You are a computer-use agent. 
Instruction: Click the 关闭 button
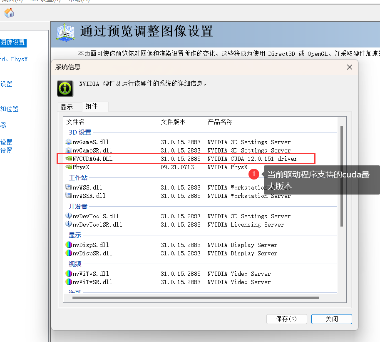click(332, 319)
